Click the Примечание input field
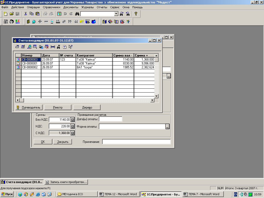Screen dimensions: 264x198 click(136, 142)
